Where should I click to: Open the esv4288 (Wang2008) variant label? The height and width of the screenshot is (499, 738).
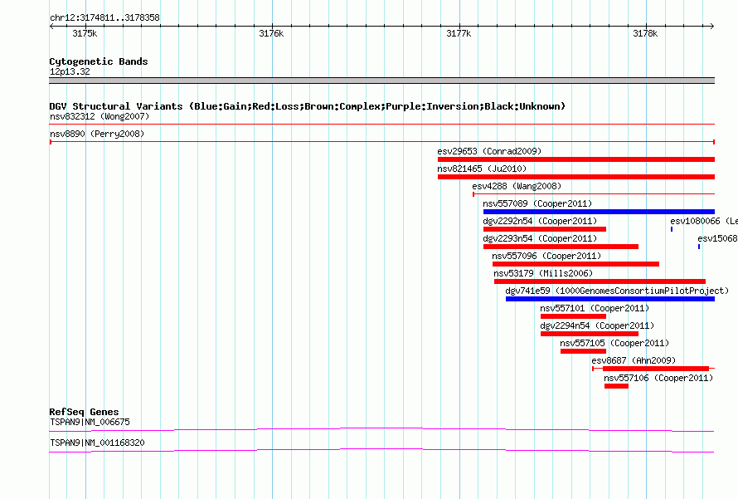point(517,186)
